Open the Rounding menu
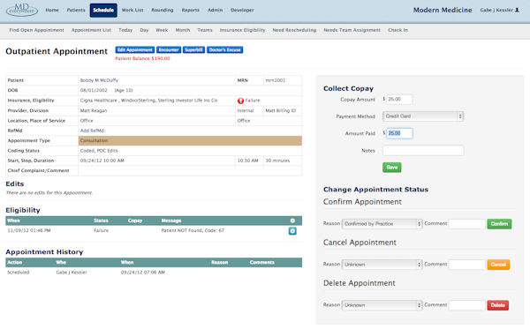The width and height of the screenshot is (530, 329). (163, 10)
